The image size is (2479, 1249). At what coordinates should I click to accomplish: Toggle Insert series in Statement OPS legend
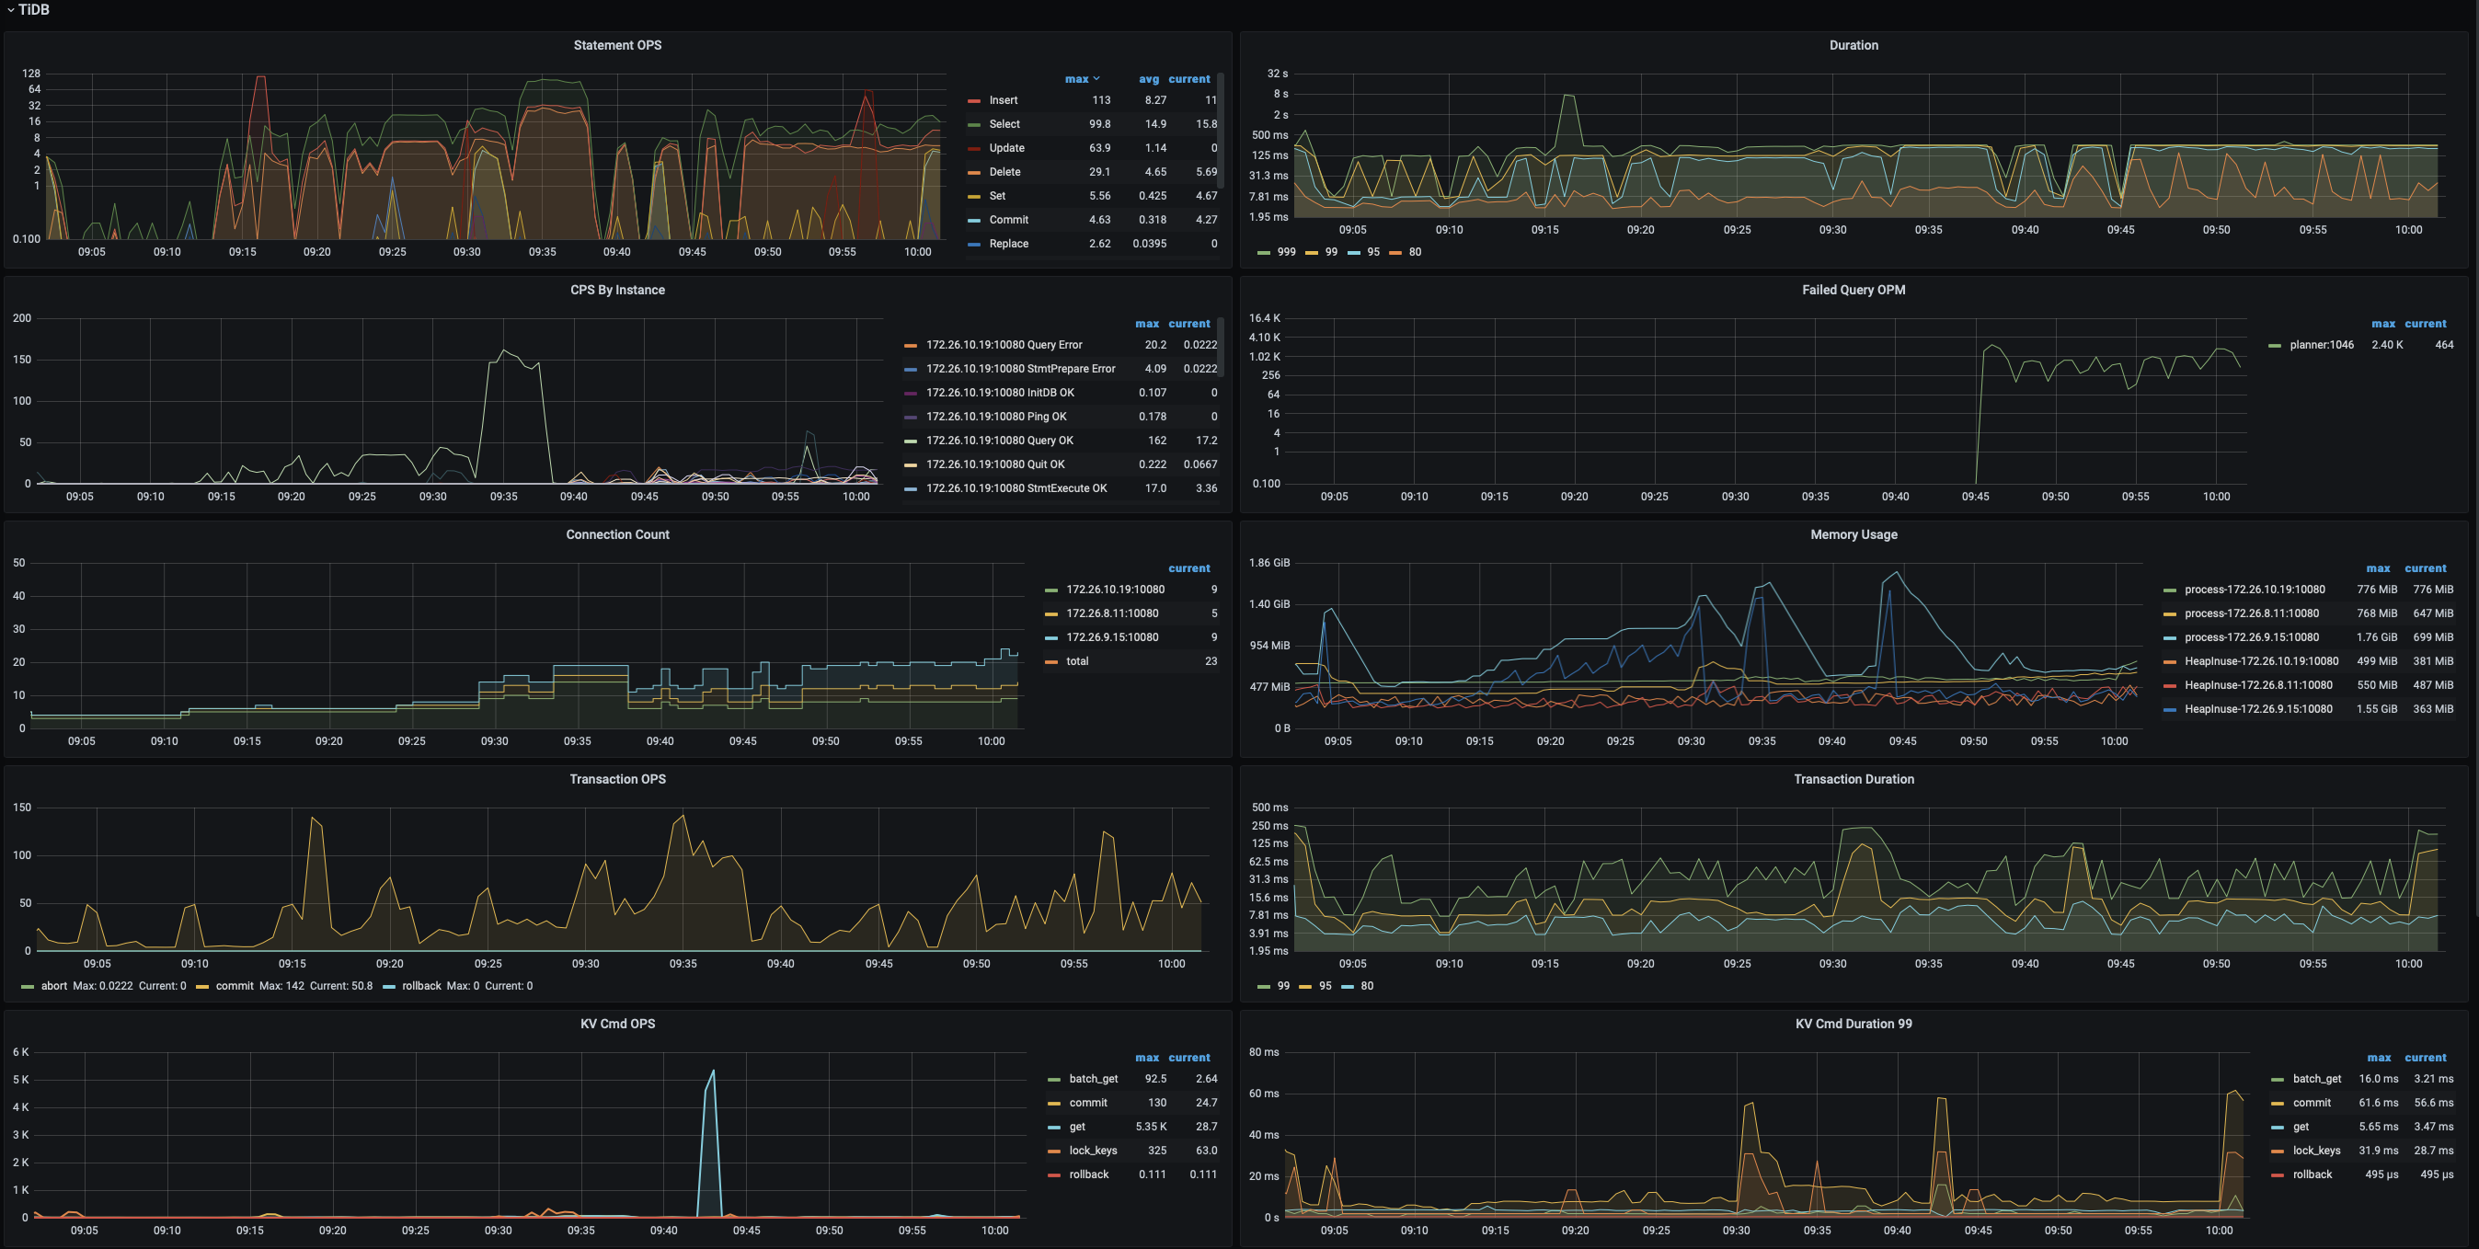(x=1003, y=100)
